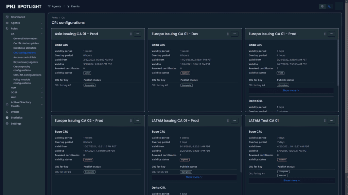Open Access control lists in the sidebar
Screen dimensions: 348x195
click(x=24, y=57)
